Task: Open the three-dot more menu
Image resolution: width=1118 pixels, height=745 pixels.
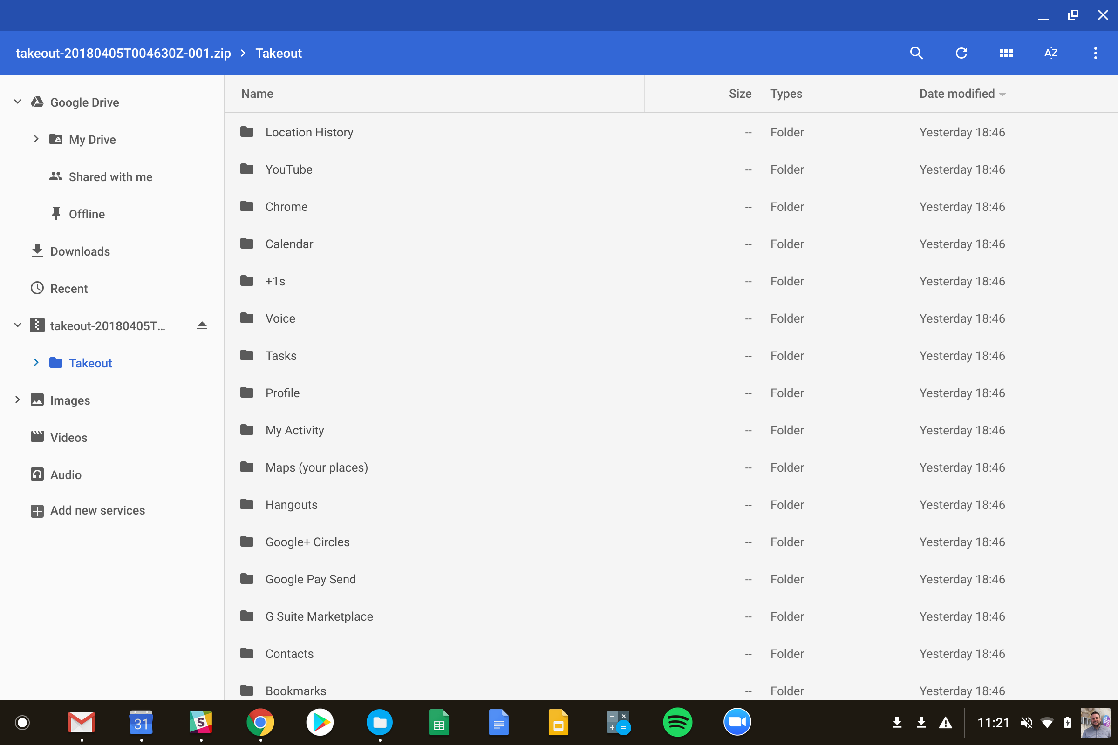Action: 1095,53
